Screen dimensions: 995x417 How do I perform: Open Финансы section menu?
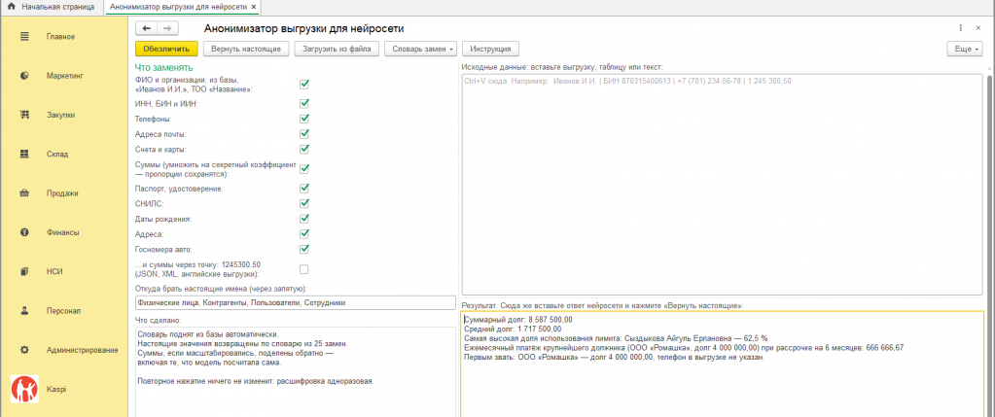click(63, 232)
